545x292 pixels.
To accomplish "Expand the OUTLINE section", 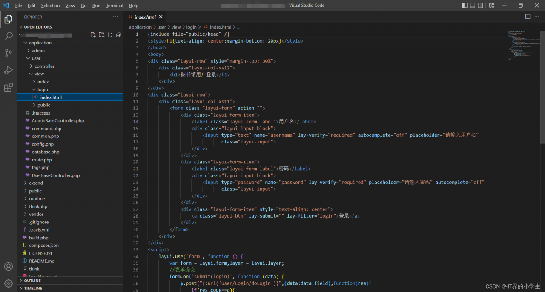I will click(32, 281).
